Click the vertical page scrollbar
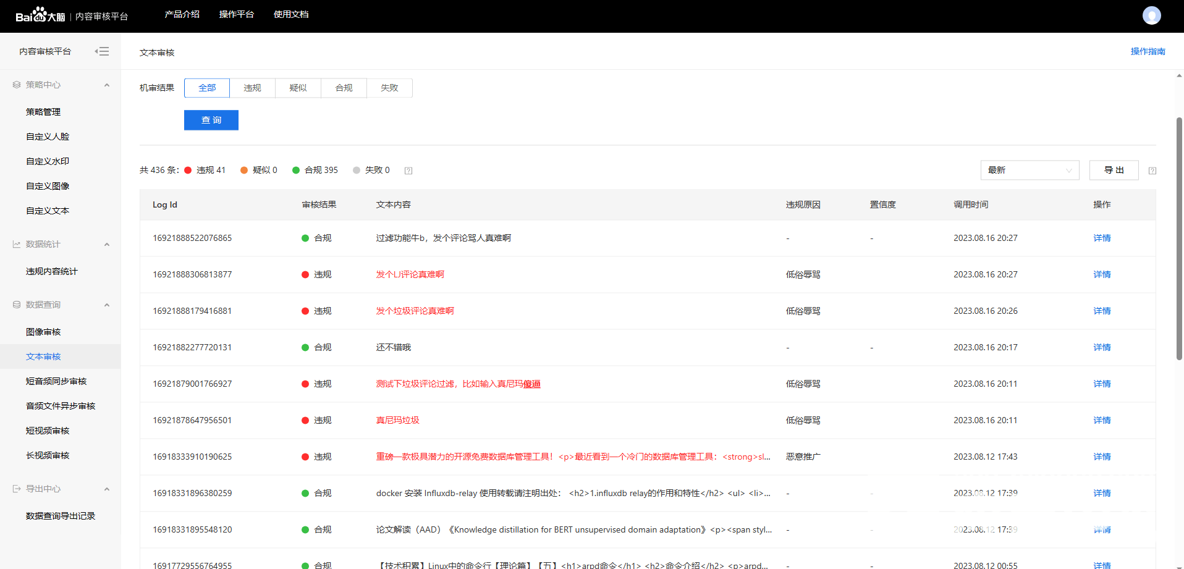 click(1179, 238)
